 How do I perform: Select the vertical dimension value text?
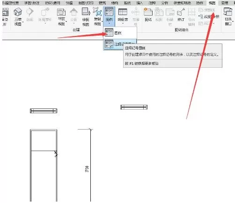pyautogui.click(x=87, y=169)
